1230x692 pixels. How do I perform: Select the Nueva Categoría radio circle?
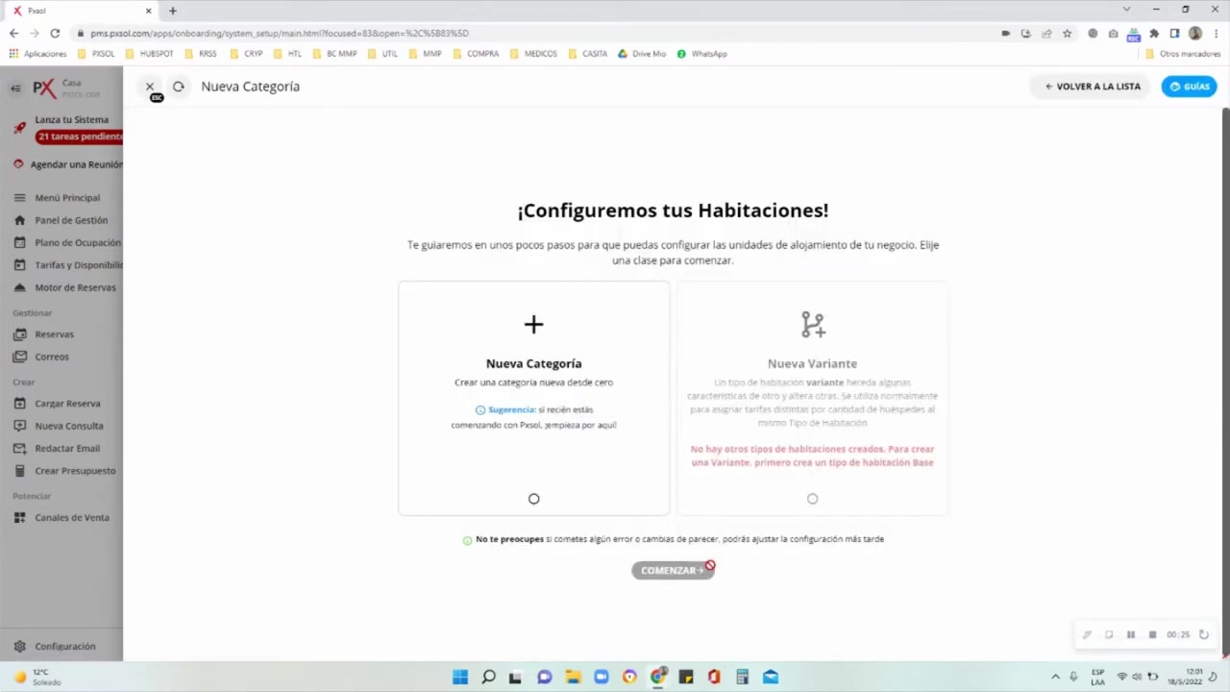(x=533, y=498)
